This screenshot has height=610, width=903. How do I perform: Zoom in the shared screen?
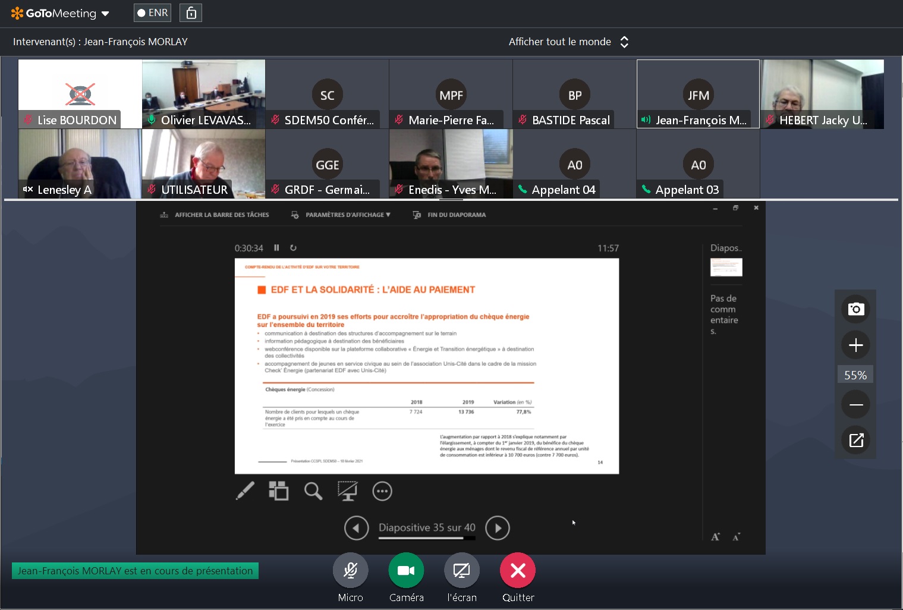coord(855,345)
